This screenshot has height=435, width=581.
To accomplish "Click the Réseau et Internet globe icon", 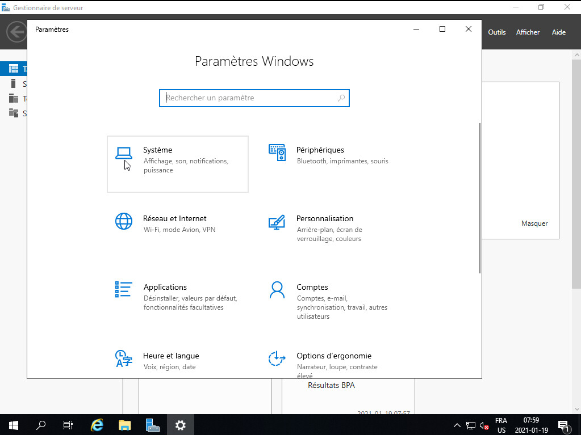I will pyautogui.click(x=124, y=221).
